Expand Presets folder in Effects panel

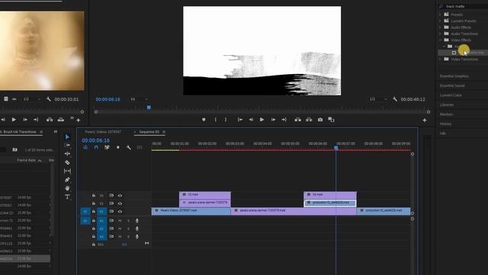click(x=440, y=15)
